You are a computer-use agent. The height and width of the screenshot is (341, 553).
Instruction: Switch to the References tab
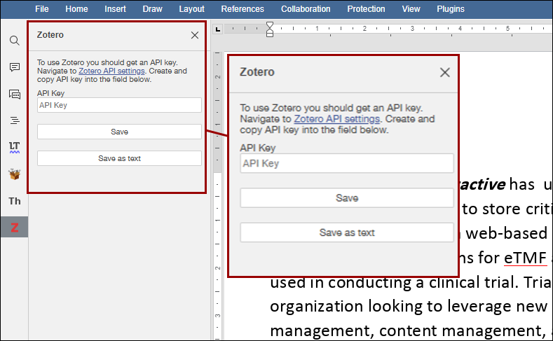tap(243, 9)
